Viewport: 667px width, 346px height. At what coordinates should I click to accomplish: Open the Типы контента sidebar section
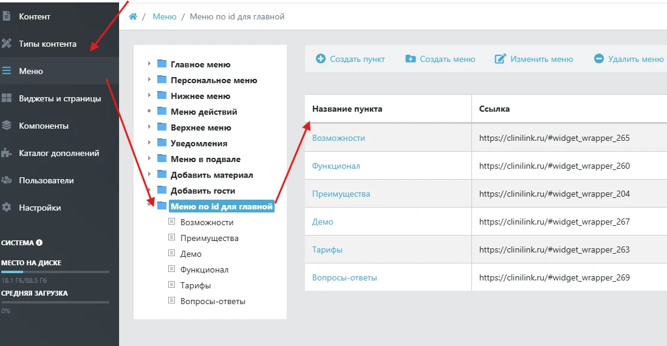pos(59,43)
